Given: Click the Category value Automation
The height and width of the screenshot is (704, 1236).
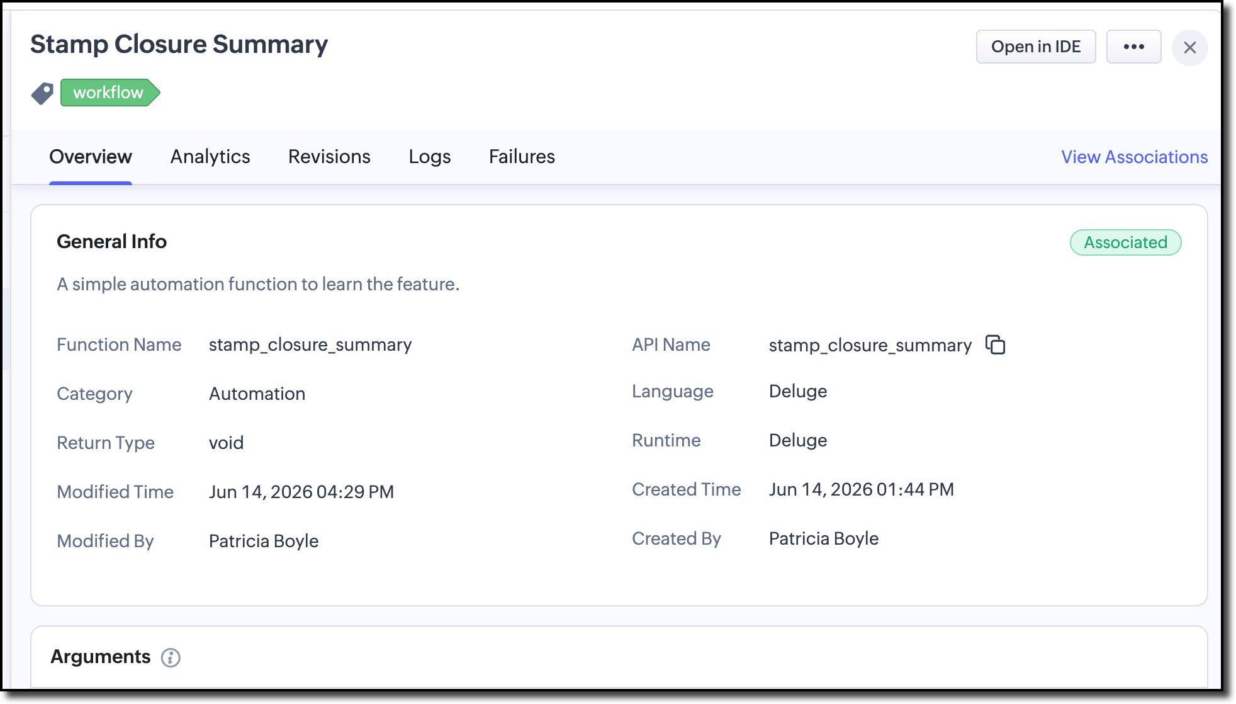Looking at the screenshot, I should [x=257, y=394].
